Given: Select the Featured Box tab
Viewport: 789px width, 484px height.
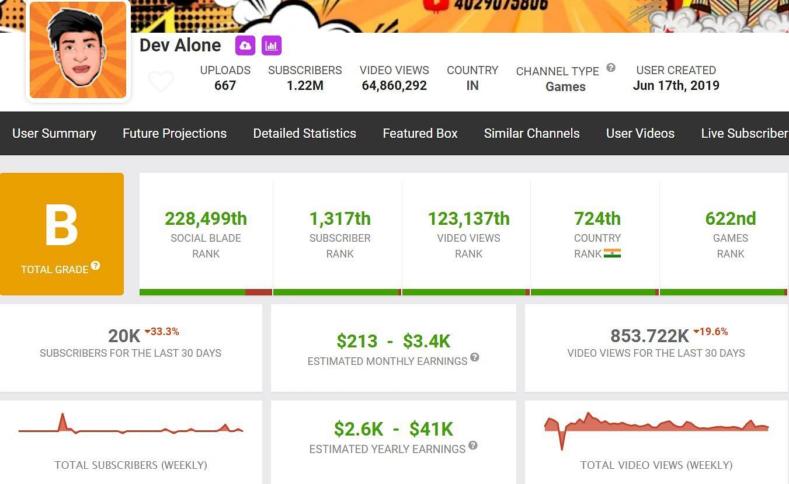Looking at the screenshot, I should pos(420,133).
